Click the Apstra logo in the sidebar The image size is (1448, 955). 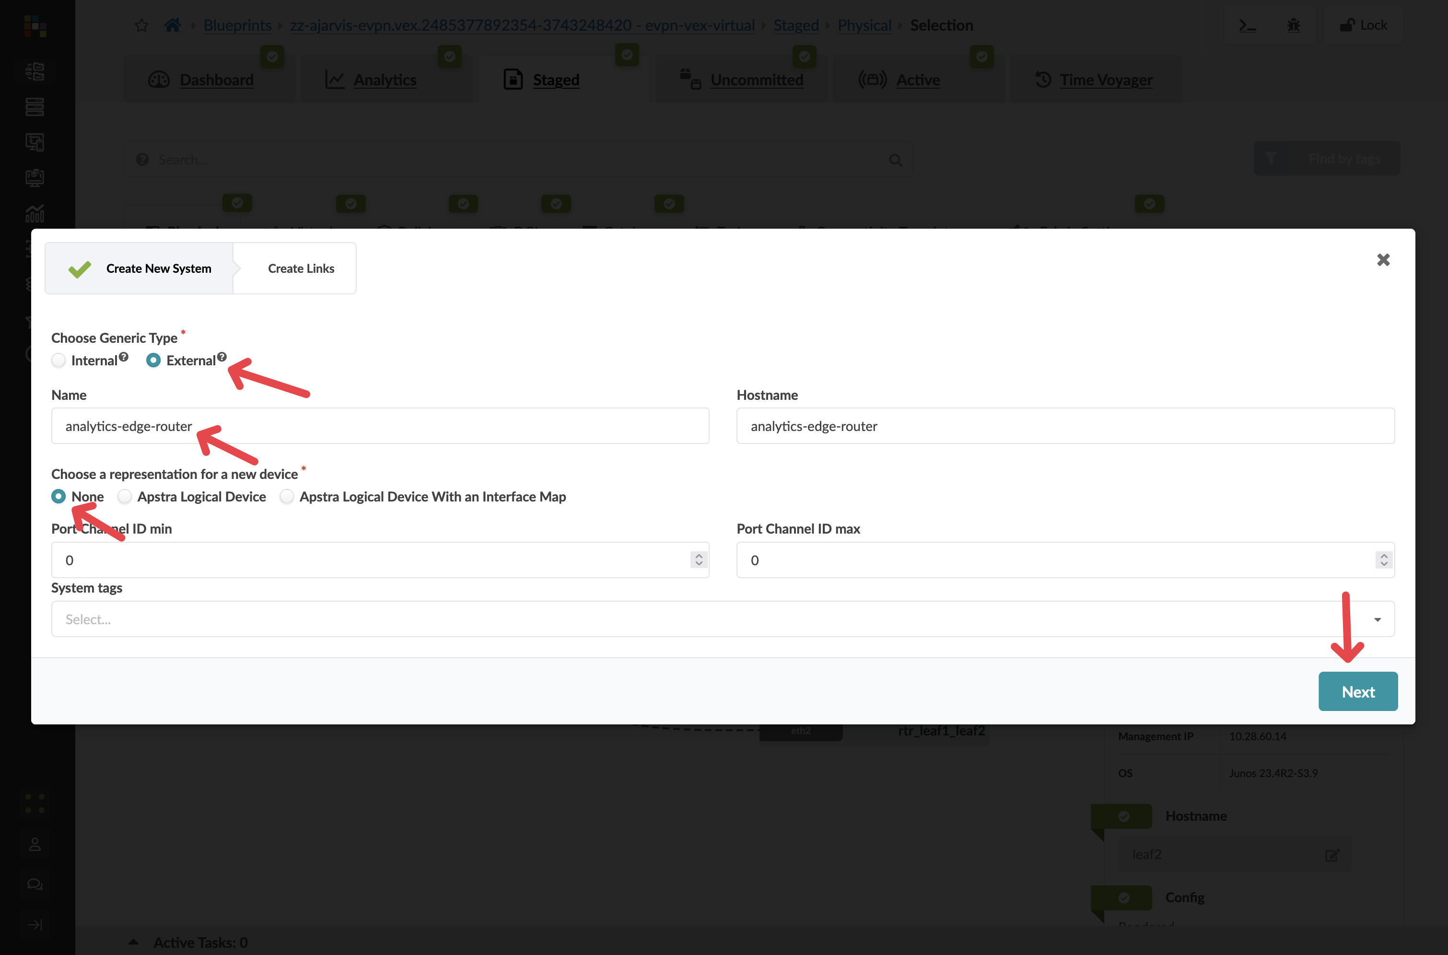tap(35, 25)
